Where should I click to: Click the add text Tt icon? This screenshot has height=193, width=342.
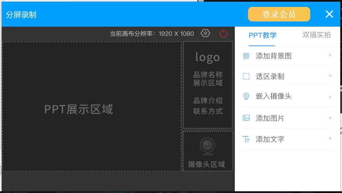tap(246, 139)
